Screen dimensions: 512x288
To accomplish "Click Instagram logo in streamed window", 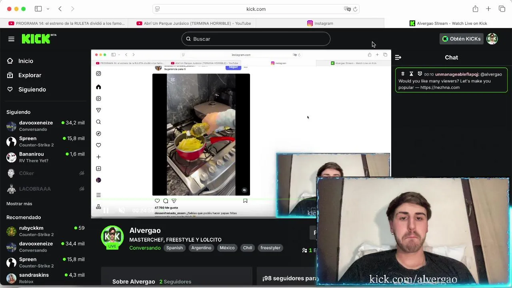I will point(98,74).
